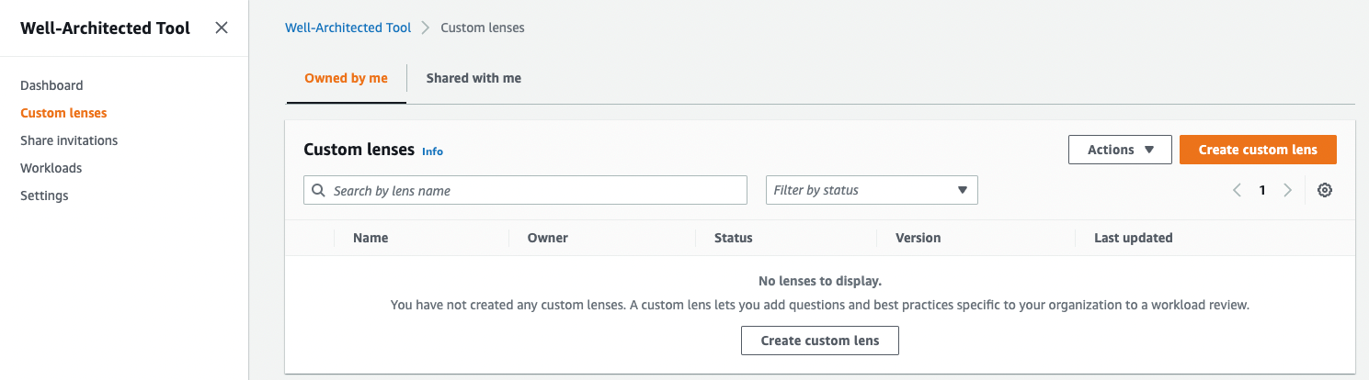Switch to the Shared with me tab
Viewport: 1369px width, 380px height.
coord(473,78)
